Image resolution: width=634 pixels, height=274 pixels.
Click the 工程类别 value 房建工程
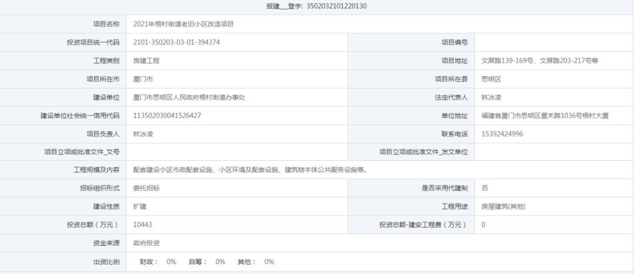pos(146,60)
